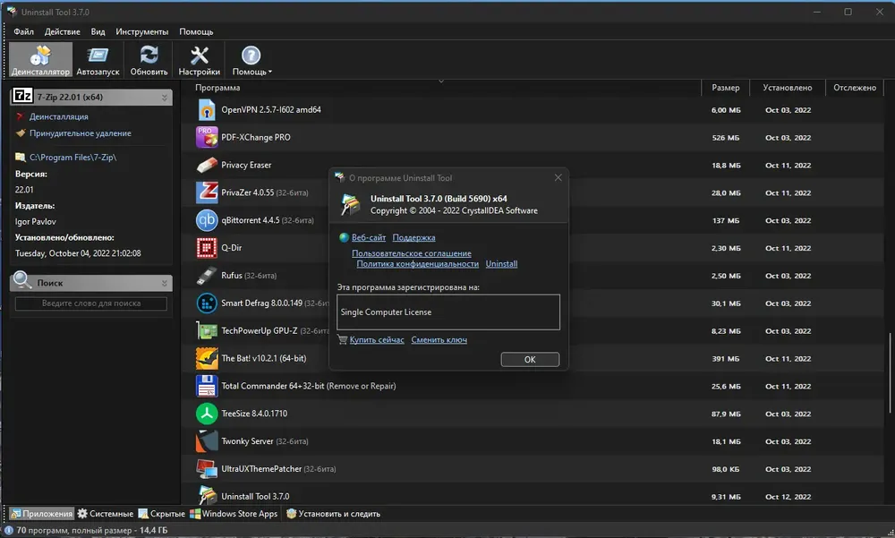
Task: Switch to the Windows Store Apps tab
Action: (x=234, y=514)
